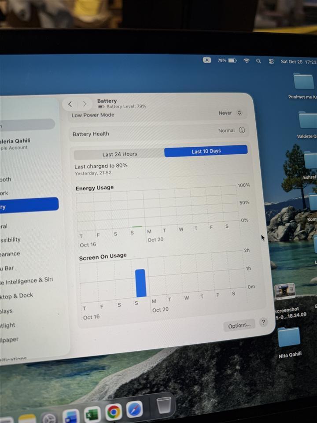Image resolution: width=317 pixels, height=423 pixels.
Task: Open Spotlight search in the menu bar
Action: [258, 61]
